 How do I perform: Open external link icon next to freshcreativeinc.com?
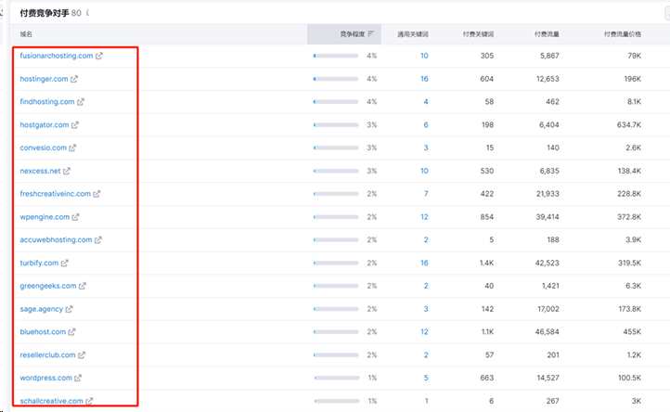(97, 194)
